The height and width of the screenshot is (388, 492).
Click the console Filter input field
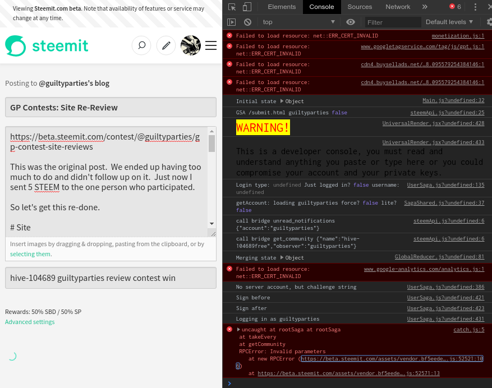[392, 21]
